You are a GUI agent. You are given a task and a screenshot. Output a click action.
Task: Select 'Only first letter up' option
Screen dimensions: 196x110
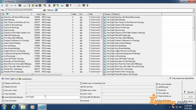(157, 96)
